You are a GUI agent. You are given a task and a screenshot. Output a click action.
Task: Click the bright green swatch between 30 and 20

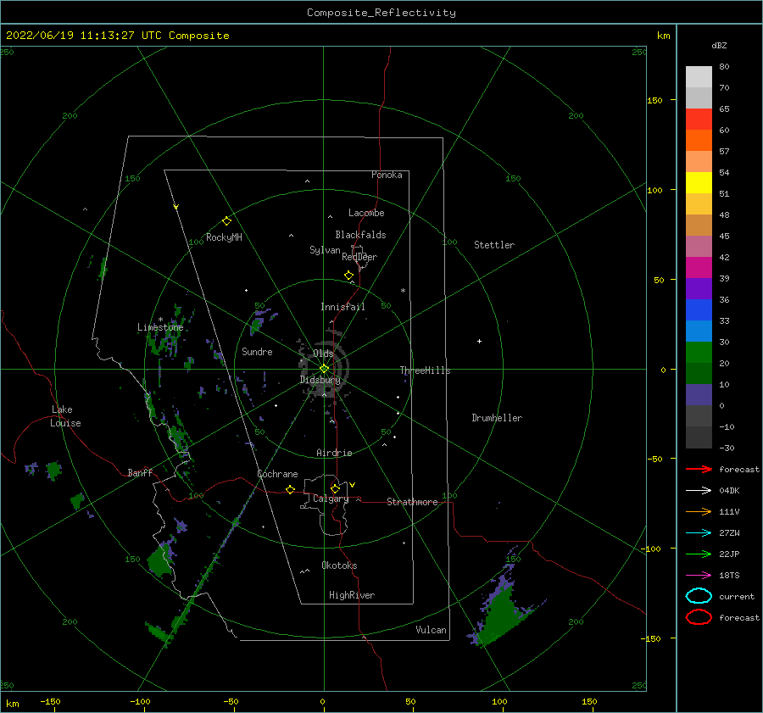[699, 353]
